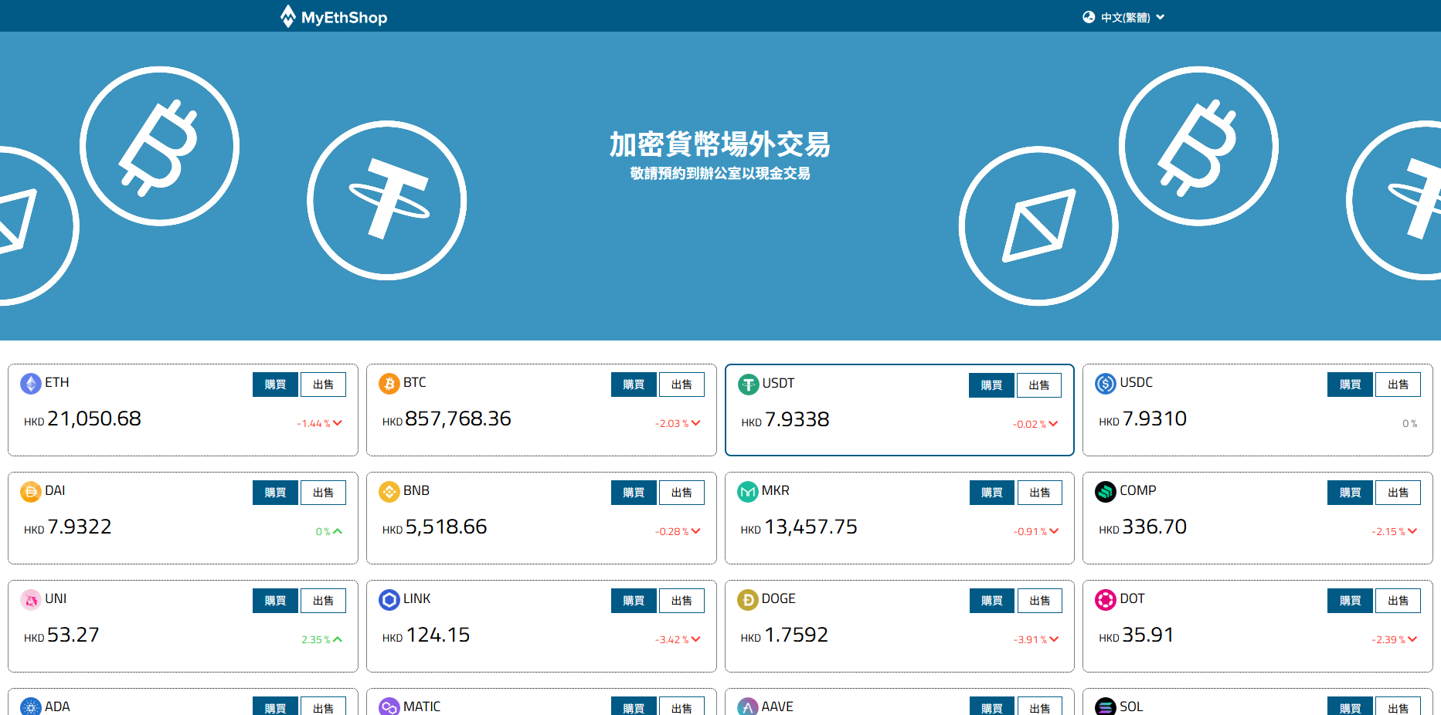Click the Tether USDT coin icon
Screen dimensions: 1441x715
748,385
